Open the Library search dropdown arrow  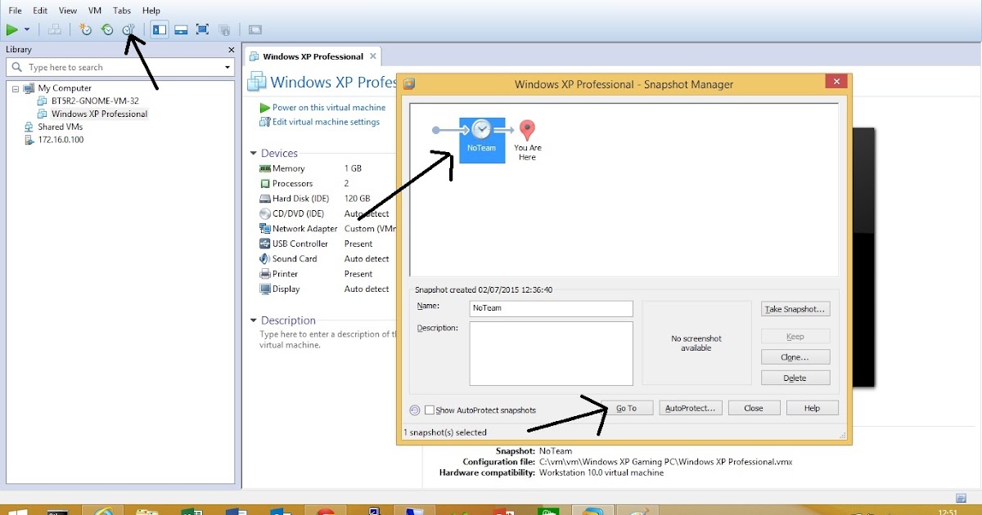tap(227, 68)
